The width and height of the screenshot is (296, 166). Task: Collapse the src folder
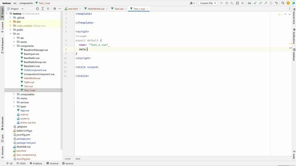(x=10, y=34)
